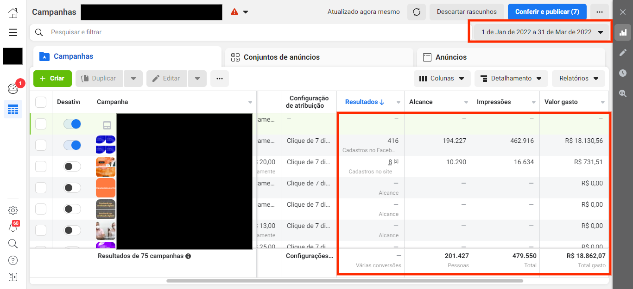Viewport: 633px width, 289px height.
Task: Open the clock history icon in right panel
Action: (623, 73)
